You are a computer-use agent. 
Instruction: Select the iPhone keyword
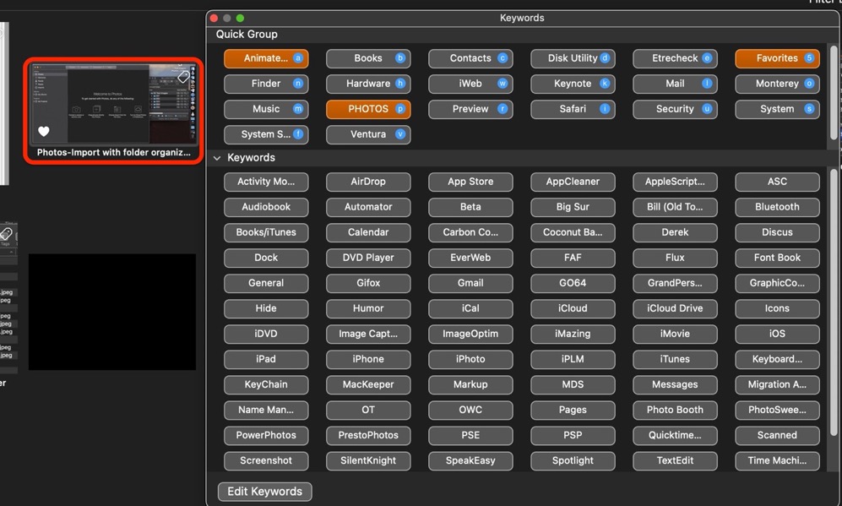coord(368,359)
